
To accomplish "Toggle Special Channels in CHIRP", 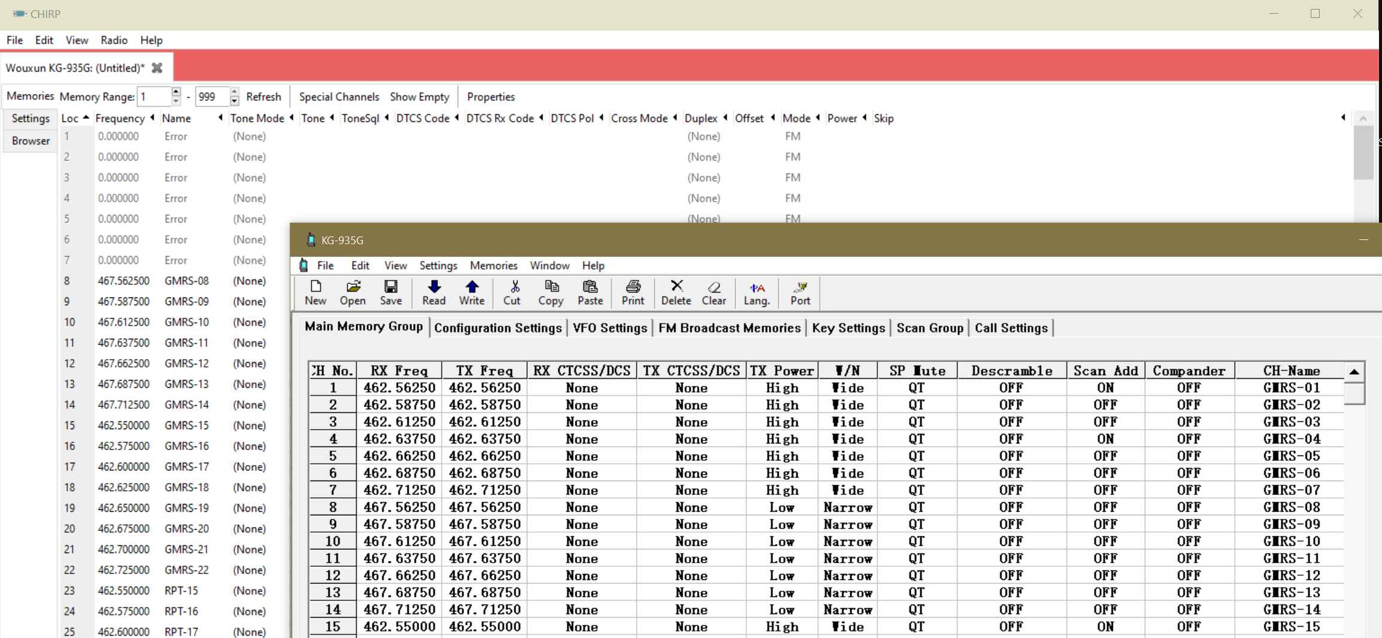I will click(339, 96).
